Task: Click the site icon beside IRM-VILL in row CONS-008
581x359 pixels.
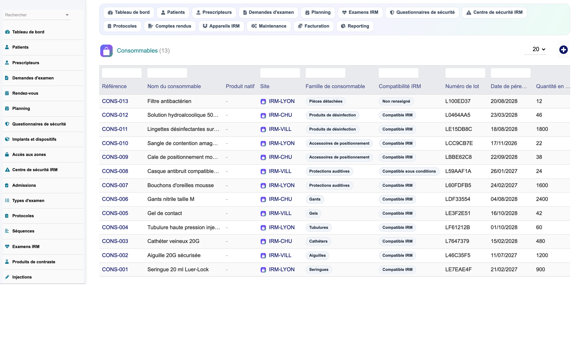Action: click(263, 171)
